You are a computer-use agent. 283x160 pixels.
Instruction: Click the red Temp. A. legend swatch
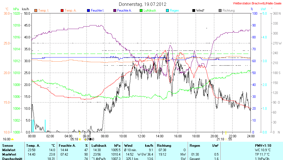[x=62, y=11]
